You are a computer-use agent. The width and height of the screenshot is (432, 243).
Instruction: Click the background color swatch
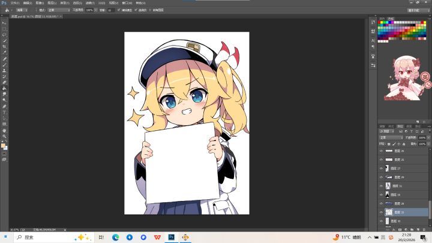(6, 148)
